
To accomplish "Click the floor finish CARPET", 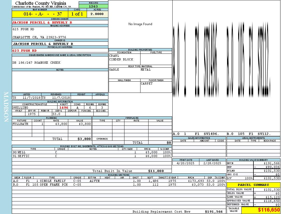I will (147, 83).
